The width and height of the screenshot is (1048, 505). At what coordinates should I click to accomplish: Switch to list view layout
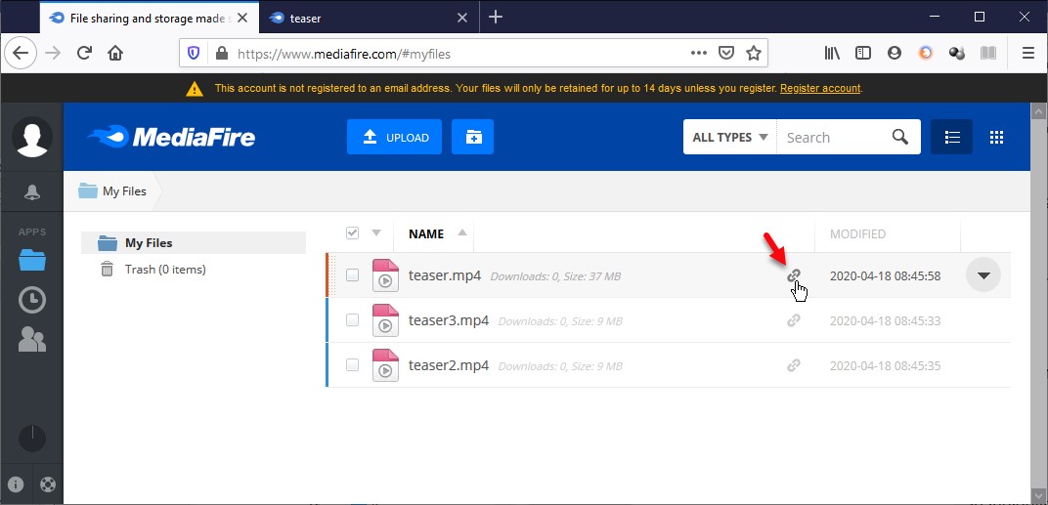[x=951, y=138]
